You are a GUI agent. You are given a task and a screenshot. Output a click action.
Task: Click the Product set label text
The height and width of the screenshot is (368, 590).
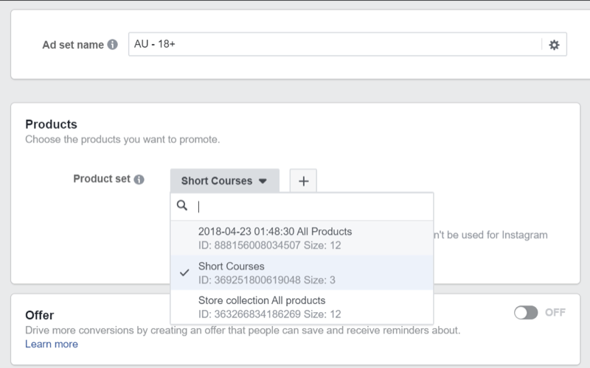[x=102, y=179]
